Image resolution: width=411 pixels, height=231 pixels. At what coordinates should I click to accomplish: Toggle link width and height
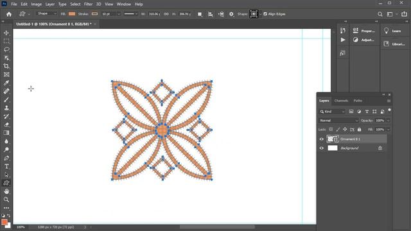tap(166, 14)
